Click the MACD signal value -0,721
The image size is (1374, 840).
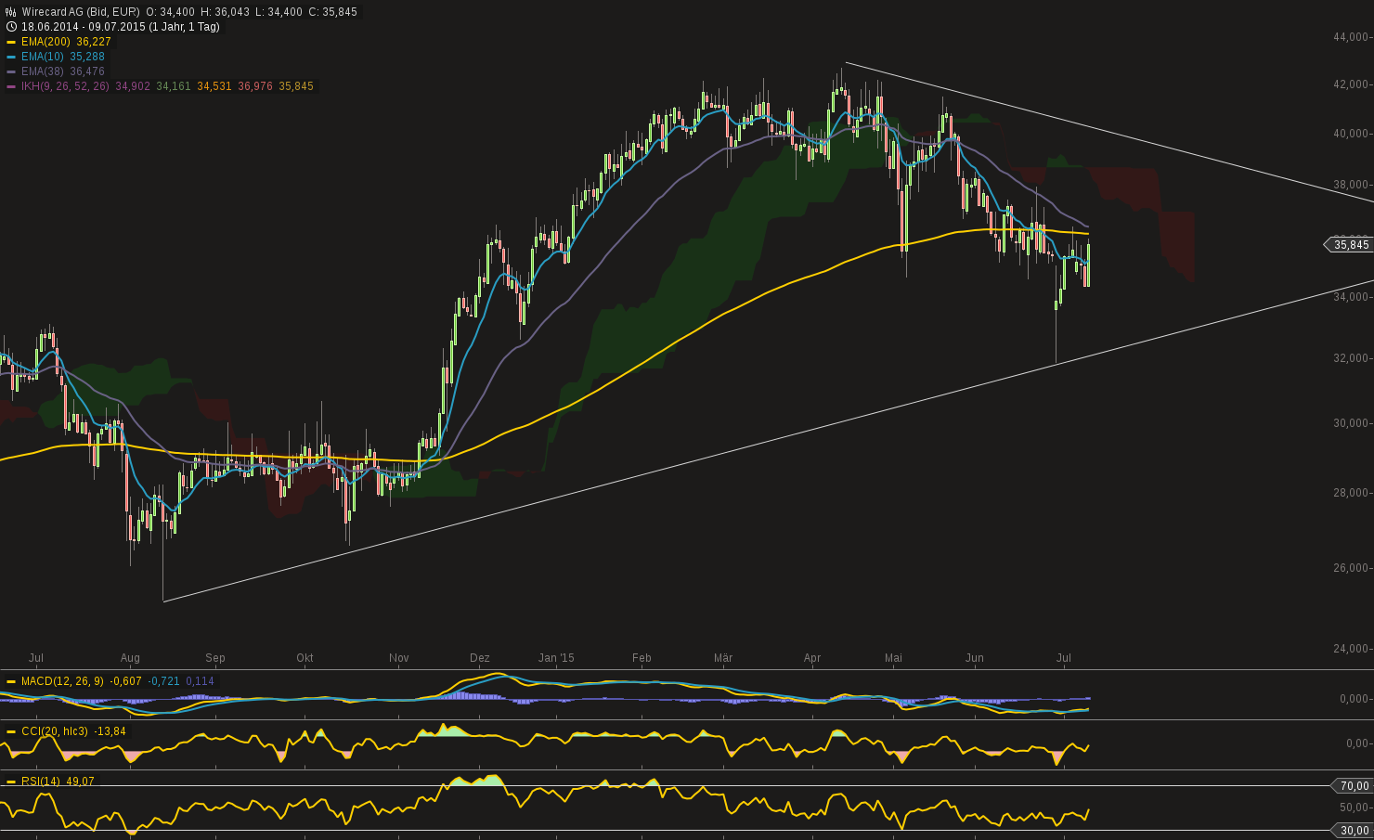pos(164,681)
